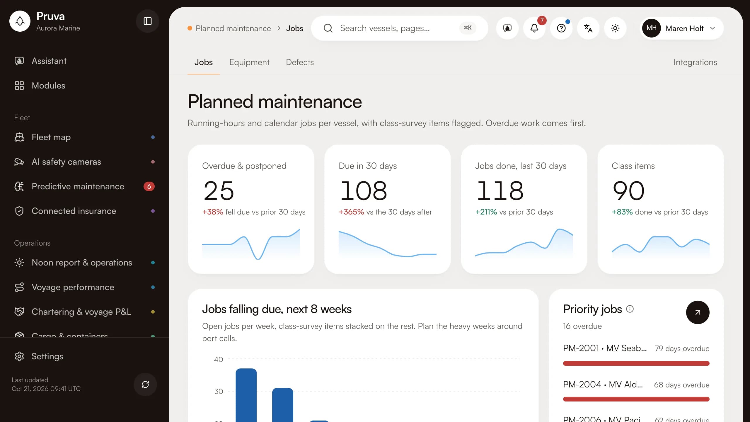This screenshot has height=422, width=750.
Task: Open AI safety cameras
Action: click(x=84, y=162)
